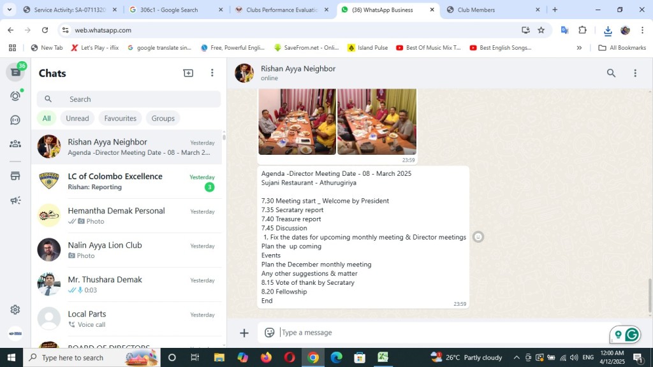View the right meeting photo
The height and width of the screenshot is (367, 653).
click(x=376, y=122)
